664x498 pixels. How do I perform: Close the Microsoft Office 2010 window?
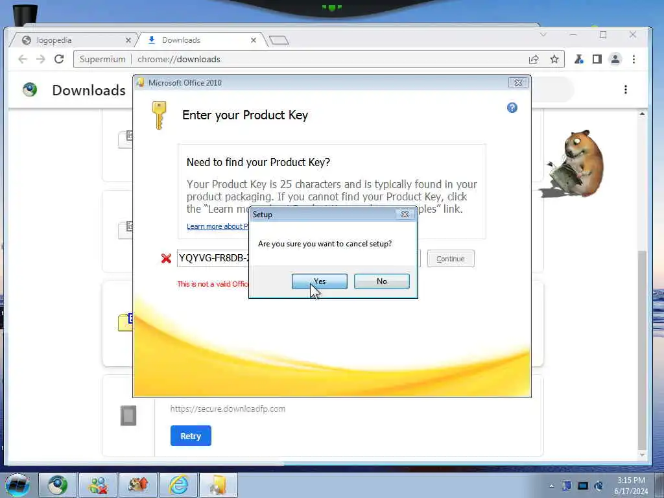click(518, 82)
